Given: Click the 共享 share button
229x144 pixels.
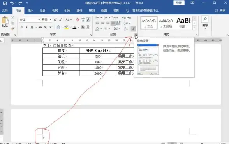Looking at the screenshot, I should point(220,10).
